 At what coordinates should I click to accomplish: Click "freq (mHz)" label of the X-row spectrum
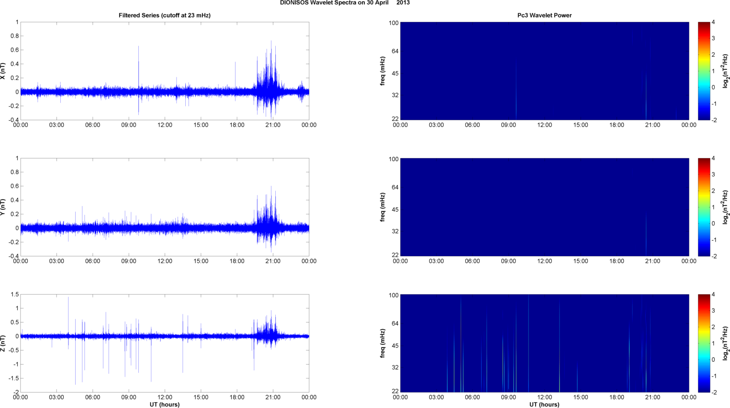coord(382,71)
